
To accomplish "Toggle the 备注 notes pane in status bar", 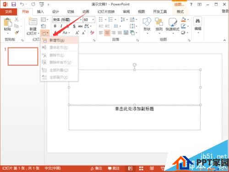I will point(96,168).
